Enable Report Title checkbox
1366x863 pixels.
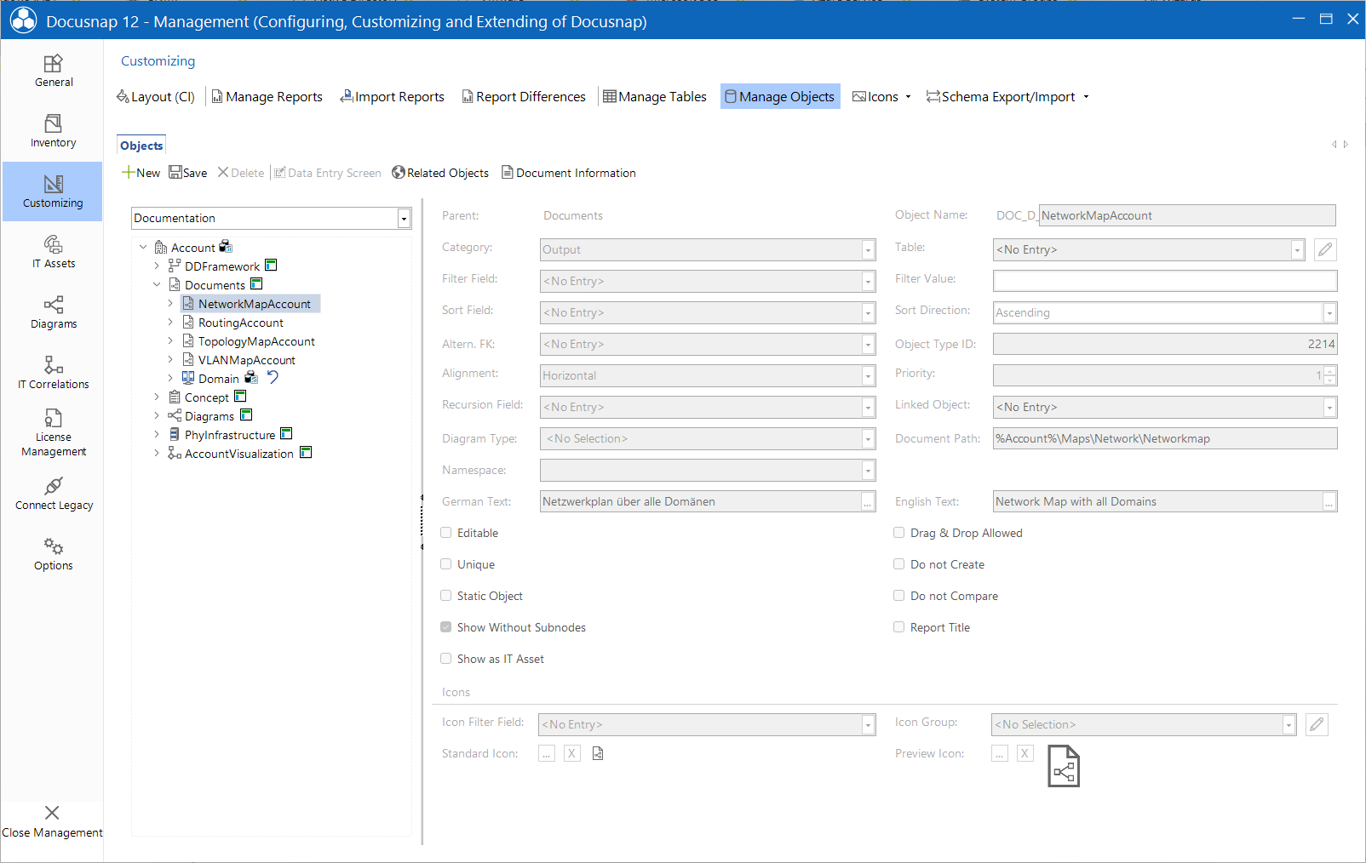point(898,627)
